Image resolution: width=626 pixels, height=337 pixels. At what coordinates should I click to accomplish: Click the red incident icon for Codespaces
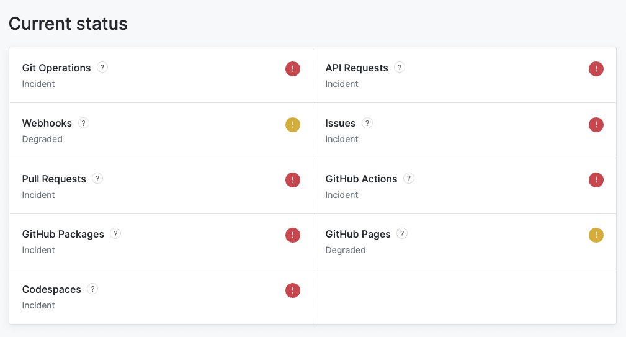[293, 290]
